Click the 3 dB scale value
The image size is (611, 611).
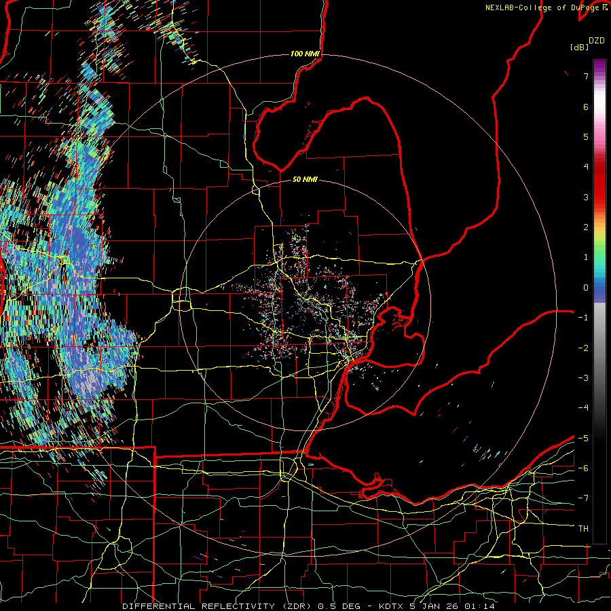(x=586, y=197)
